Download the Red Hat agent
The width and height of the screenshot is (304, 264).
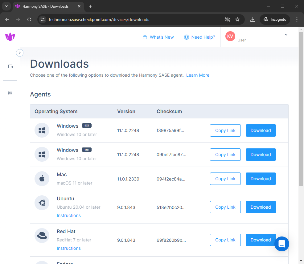pos(261,240)
